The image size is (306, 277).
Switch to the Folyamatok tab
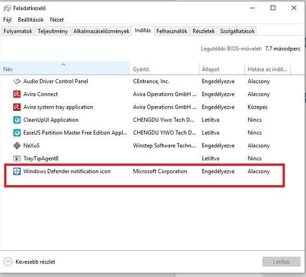point(18,31)
